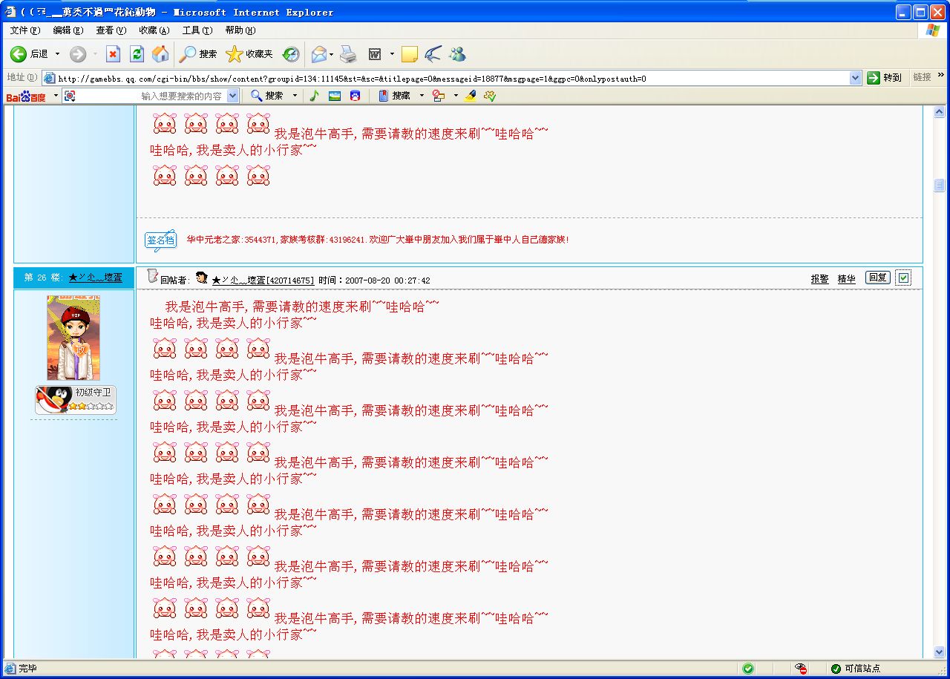Click the Baidu music note icon

point(314,96)
